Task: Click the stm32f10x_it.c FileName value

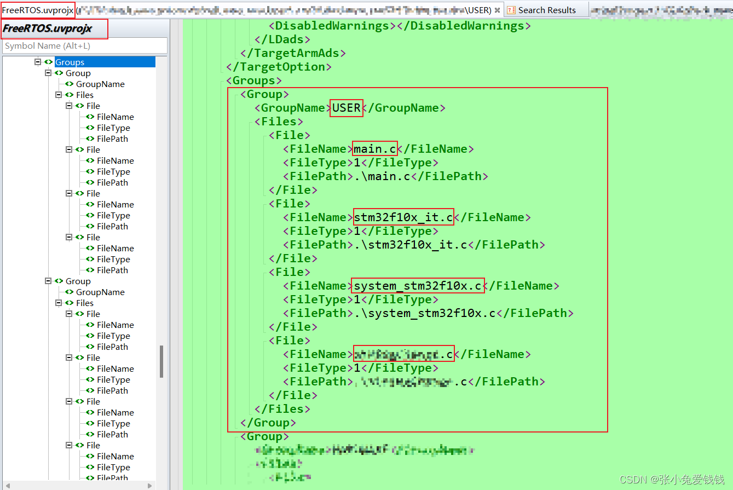Action: pyautogui.click(x=403, y=217)
